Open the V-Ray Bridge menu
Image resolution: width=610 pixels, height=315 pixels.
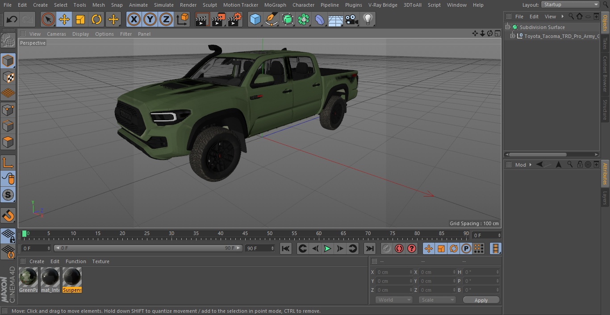pyautogui.click(x=383, y=5)
